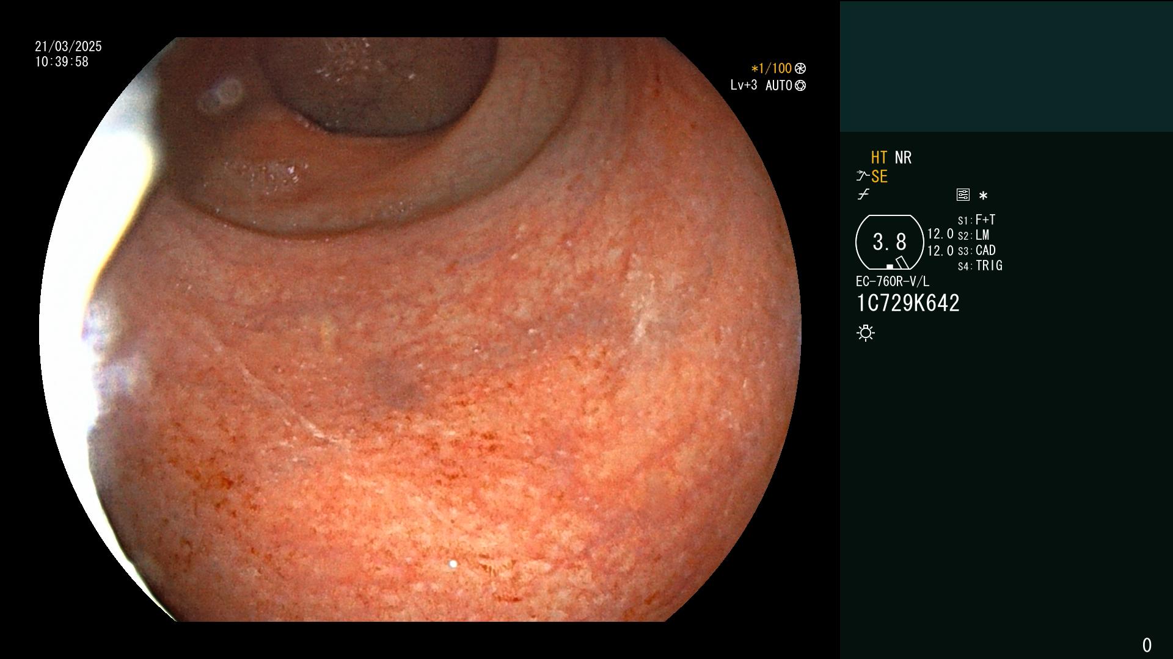Click the upper 12.0 diameter value
Image resolution: width=1173 pixels, height=659 pixels.
[x=940, y=234]
